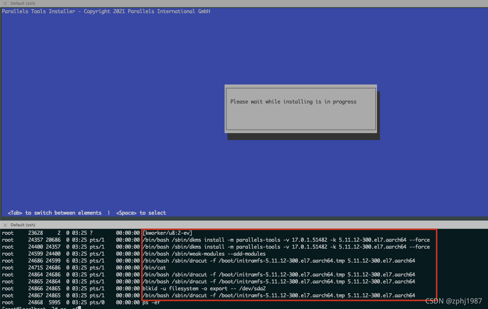Click the dracut command for PID 24686
Viewport: 488px width, 309px height.
pos(279,261)
